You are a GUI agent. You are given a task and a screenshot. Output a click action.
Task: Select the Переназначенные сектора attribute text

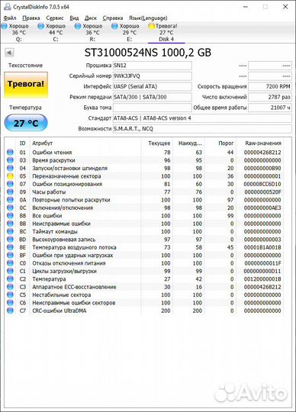pyautogui.click(x=66, y=176)
